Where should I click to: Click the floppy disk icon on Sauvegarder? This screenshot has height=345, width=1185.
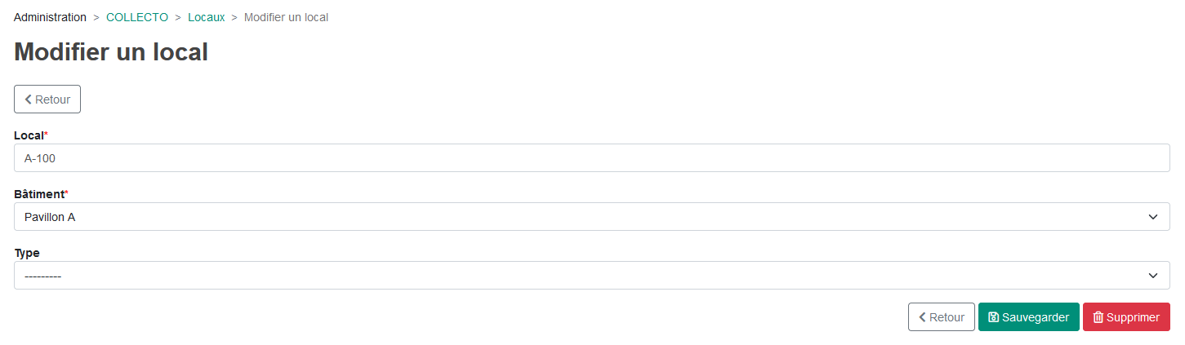pyautogui.click(x=993, y=317)
